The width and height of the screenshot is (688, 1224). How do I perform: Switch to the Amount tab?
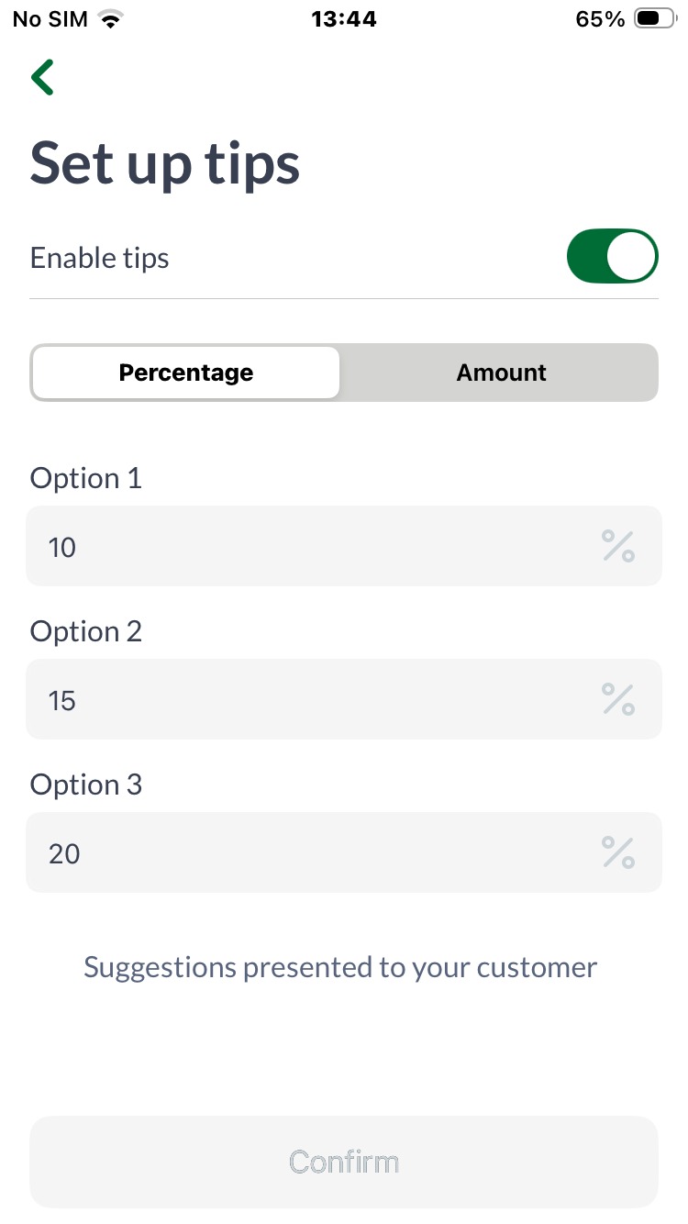pyautogui.click(x=501, y=373)
